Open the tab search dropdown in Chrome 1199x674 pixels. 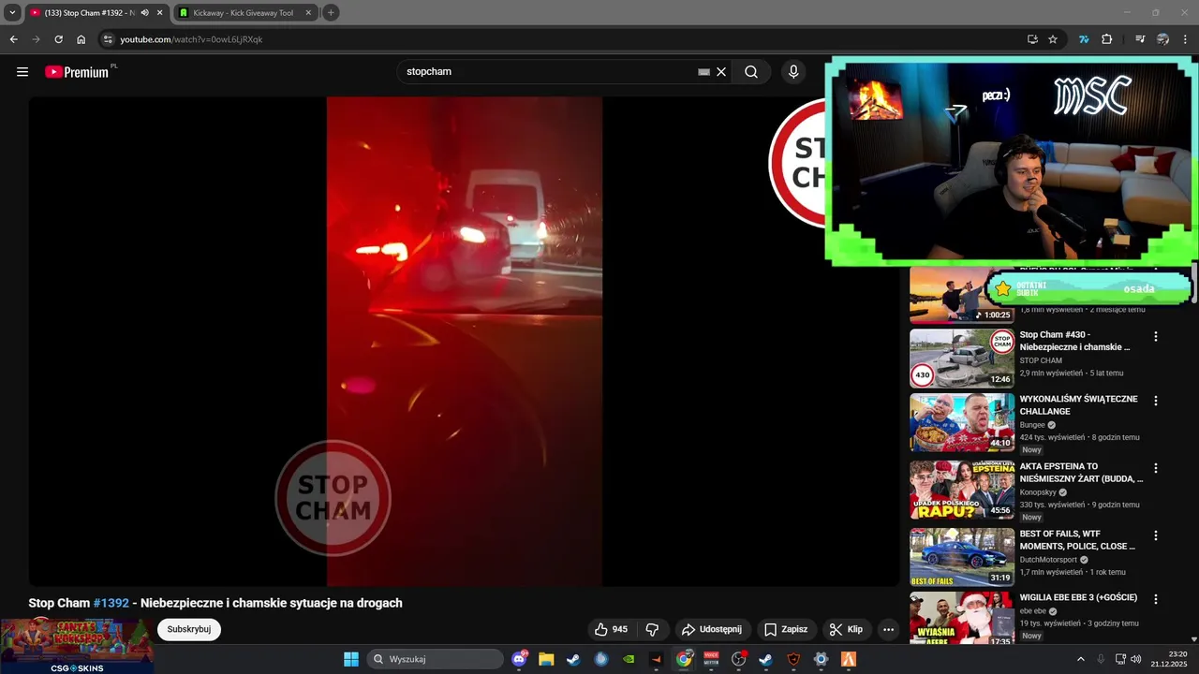[x=12, y=13]
